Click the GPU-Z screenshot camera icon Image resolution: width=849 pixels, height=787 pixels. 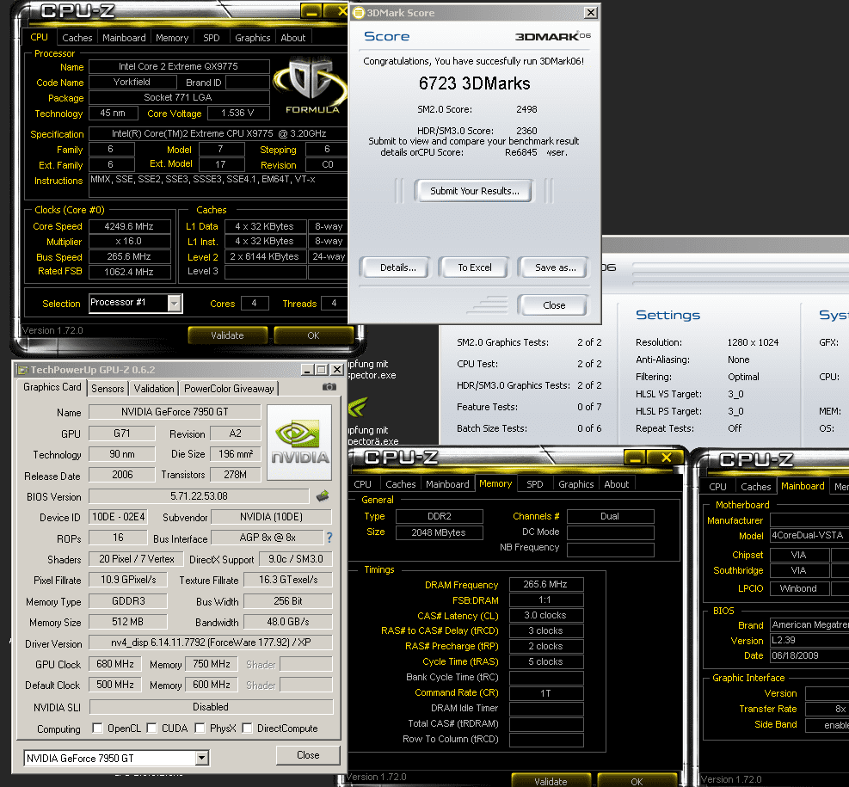pos(329,387)
